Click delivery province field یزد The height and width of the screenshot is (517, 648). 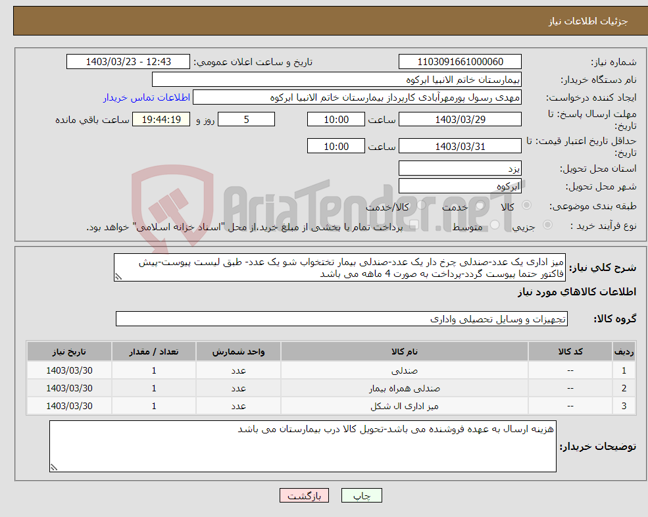(460, 168)
